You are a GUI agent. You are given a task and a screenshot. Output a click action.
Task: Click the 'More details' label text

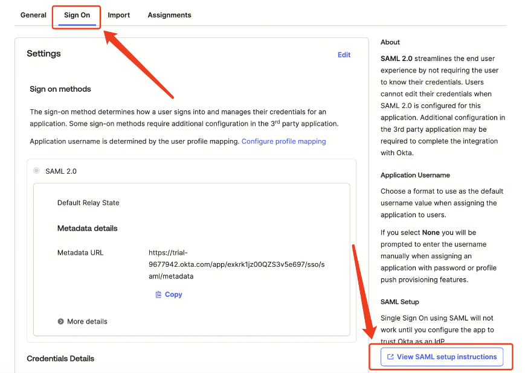coord(87,322)
